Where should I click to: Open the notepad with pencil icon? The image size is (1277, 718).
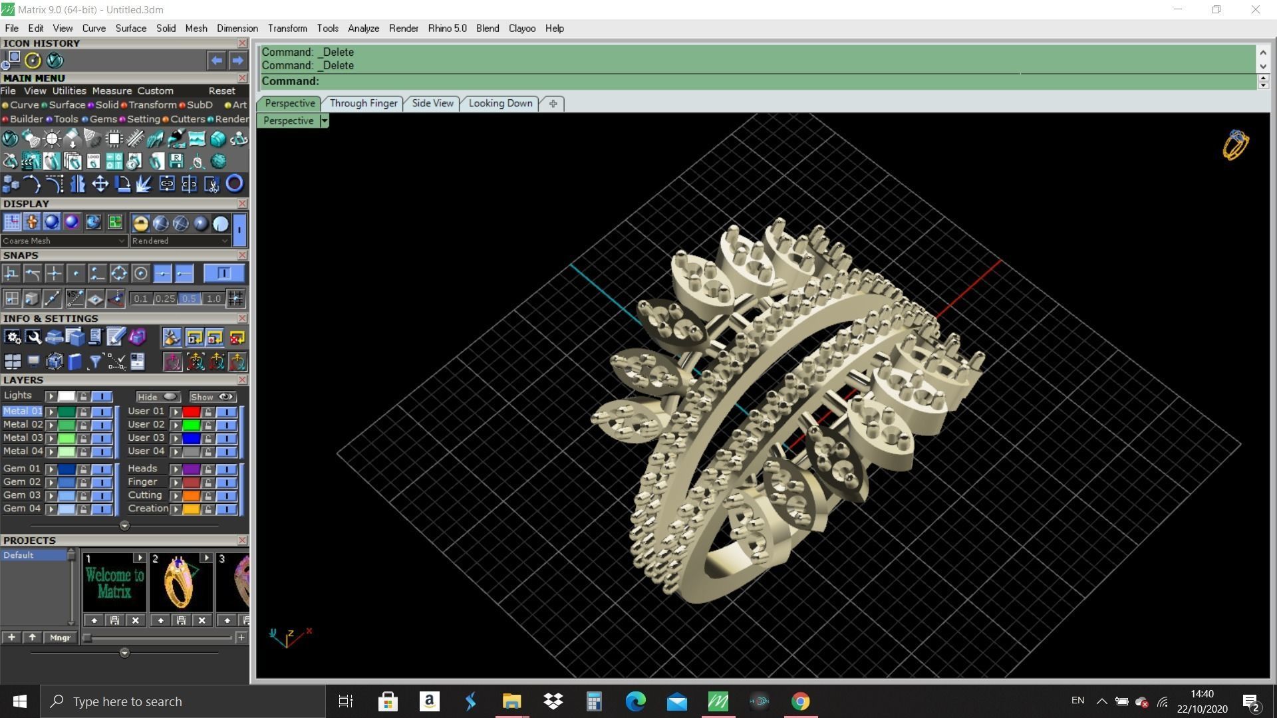pyautogui.click(x=116, y=337)
